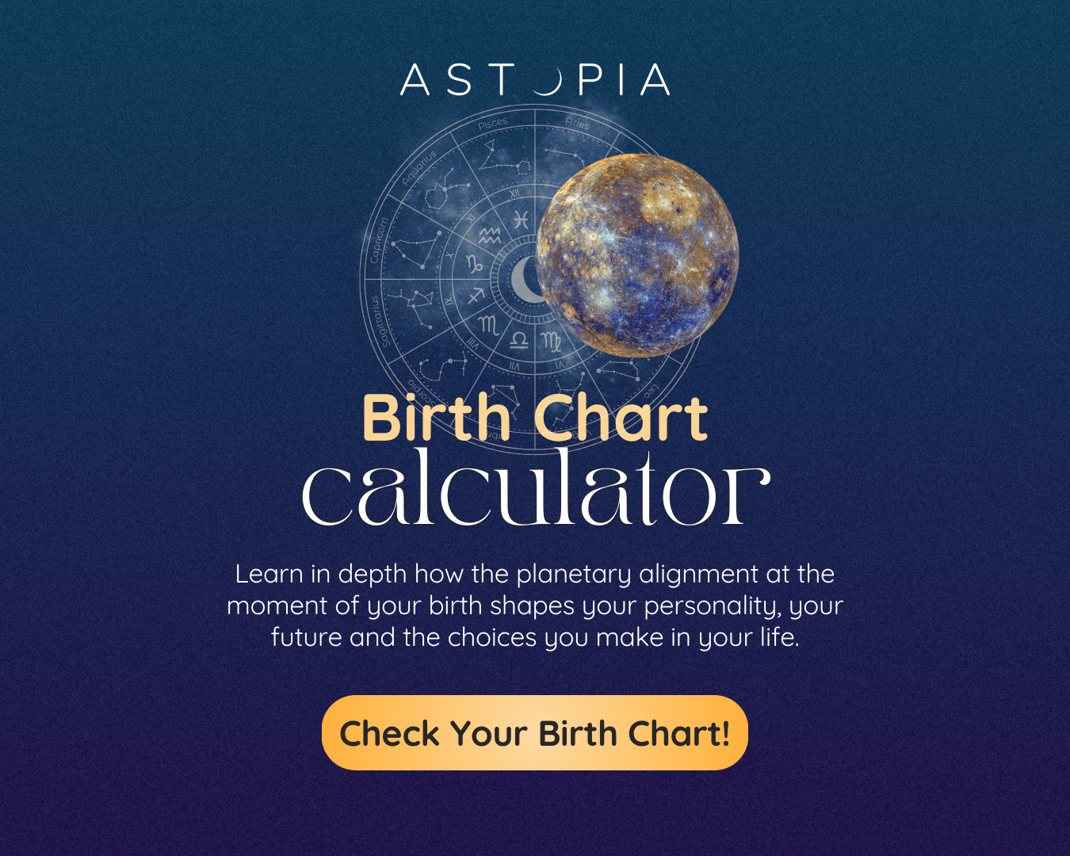Click the crescent moon at wheel center
The image size is (1070, 856).
(x=525, y=280)
